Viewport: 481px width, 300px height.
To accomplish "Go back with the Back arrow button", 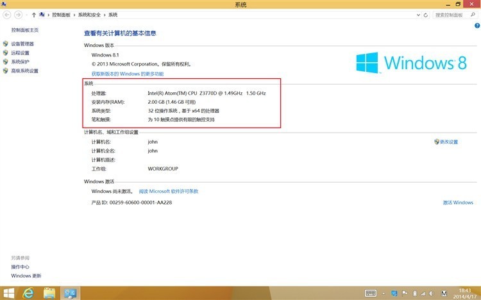I will click(7, 15).
